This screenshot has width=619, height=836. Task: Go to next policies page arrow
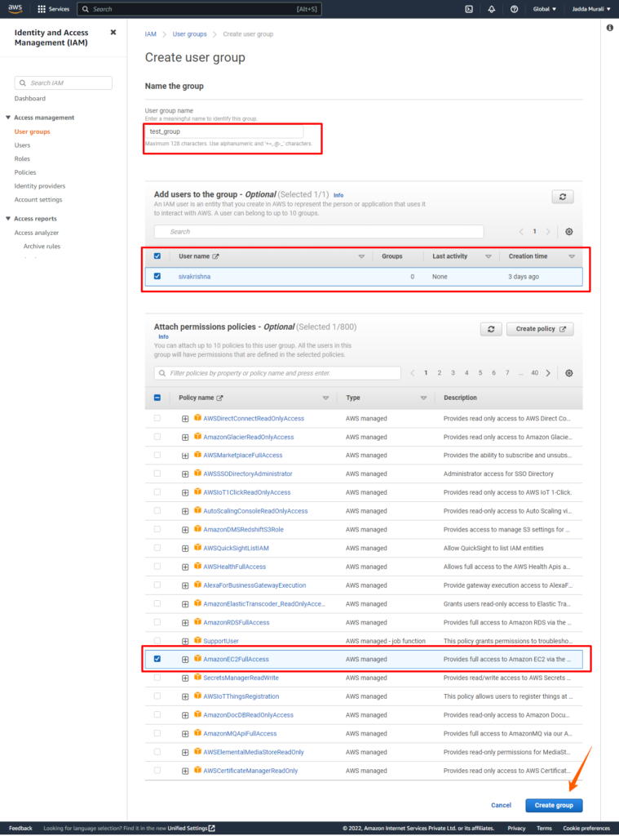tap(548, 373)
